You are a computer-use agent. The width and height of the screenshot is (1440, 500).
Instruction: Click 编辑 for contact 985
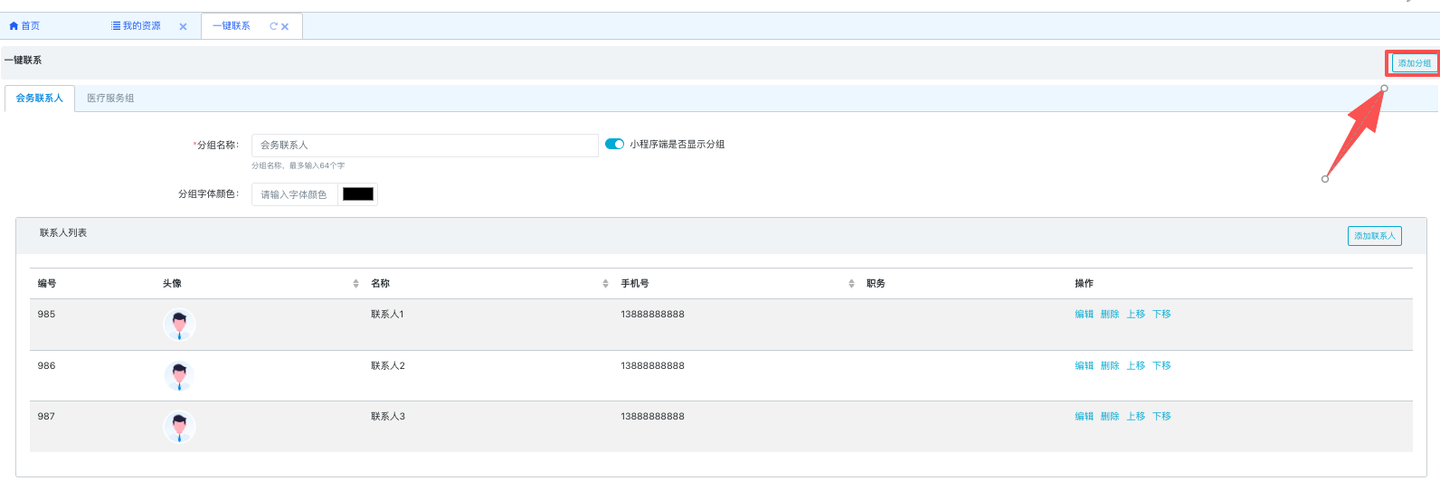(1084, 315)
